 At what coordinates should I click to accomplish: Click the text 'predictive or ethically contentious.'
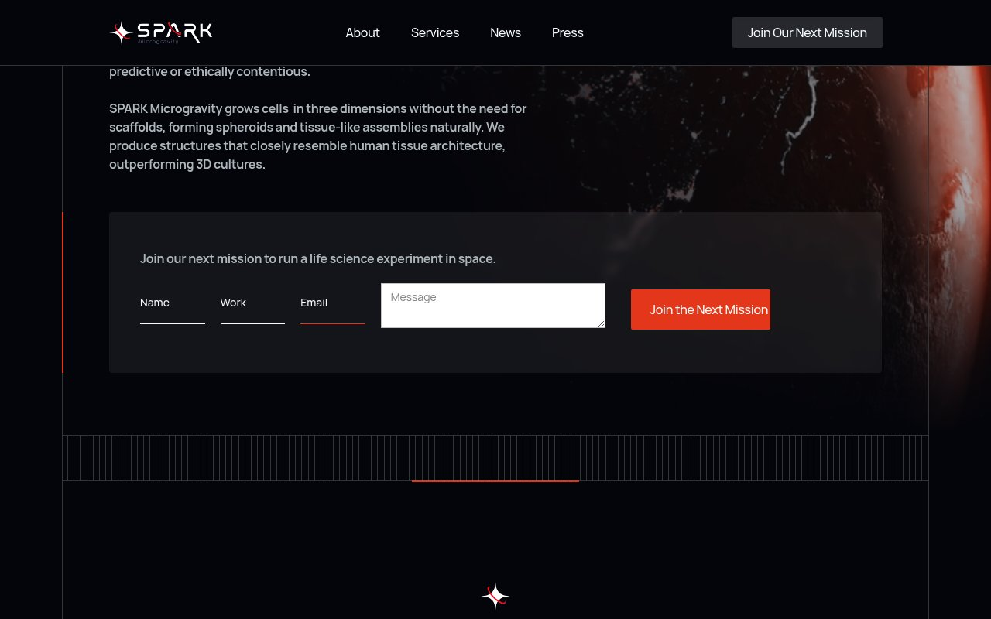210,71
